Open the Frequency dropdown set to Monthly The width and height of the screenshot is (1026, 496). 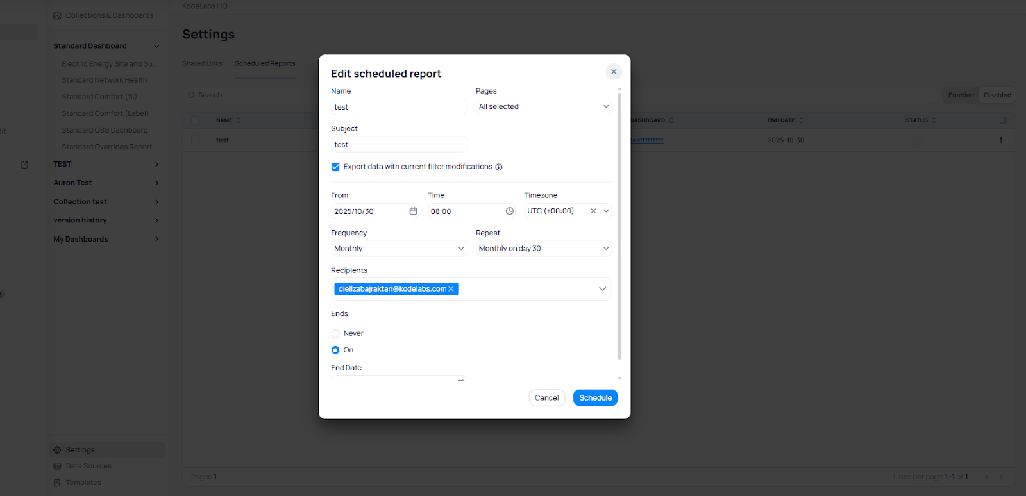point(399,249)
